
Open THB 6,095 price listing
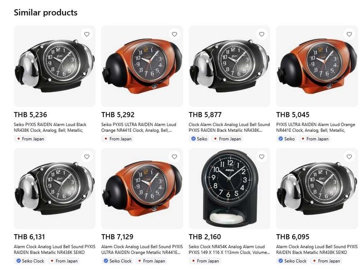pyautogui.click(x=293, y=237)
